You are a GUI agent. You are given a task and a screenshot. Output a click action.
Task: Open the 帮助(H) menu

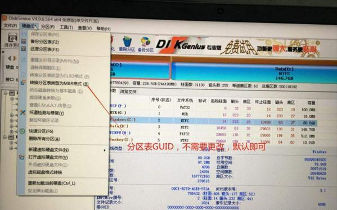pyautogui.click(x=104, y=29)
